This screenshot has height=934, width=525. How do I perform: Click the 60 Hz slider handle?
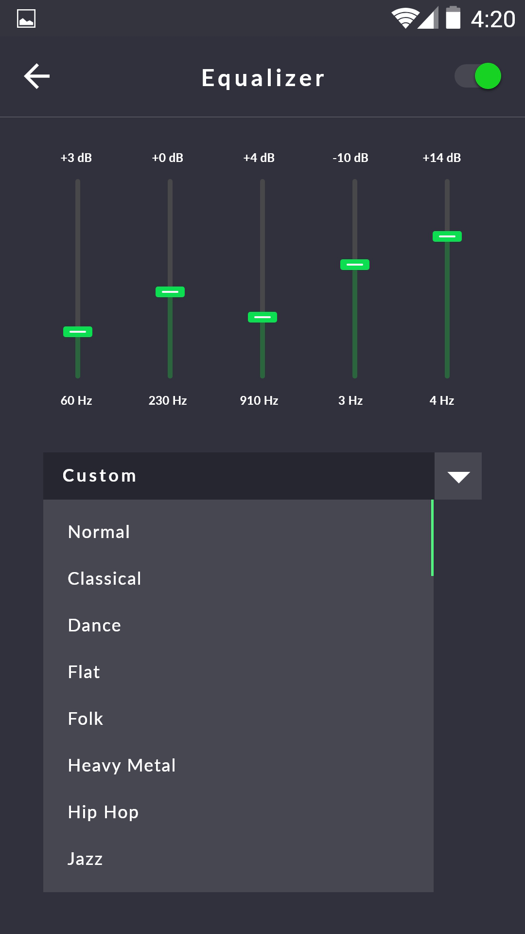click(78, 332)
